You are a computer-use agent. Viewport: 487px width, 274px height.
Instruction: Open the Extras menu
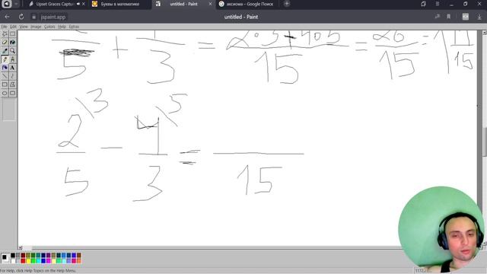point(74,27)
